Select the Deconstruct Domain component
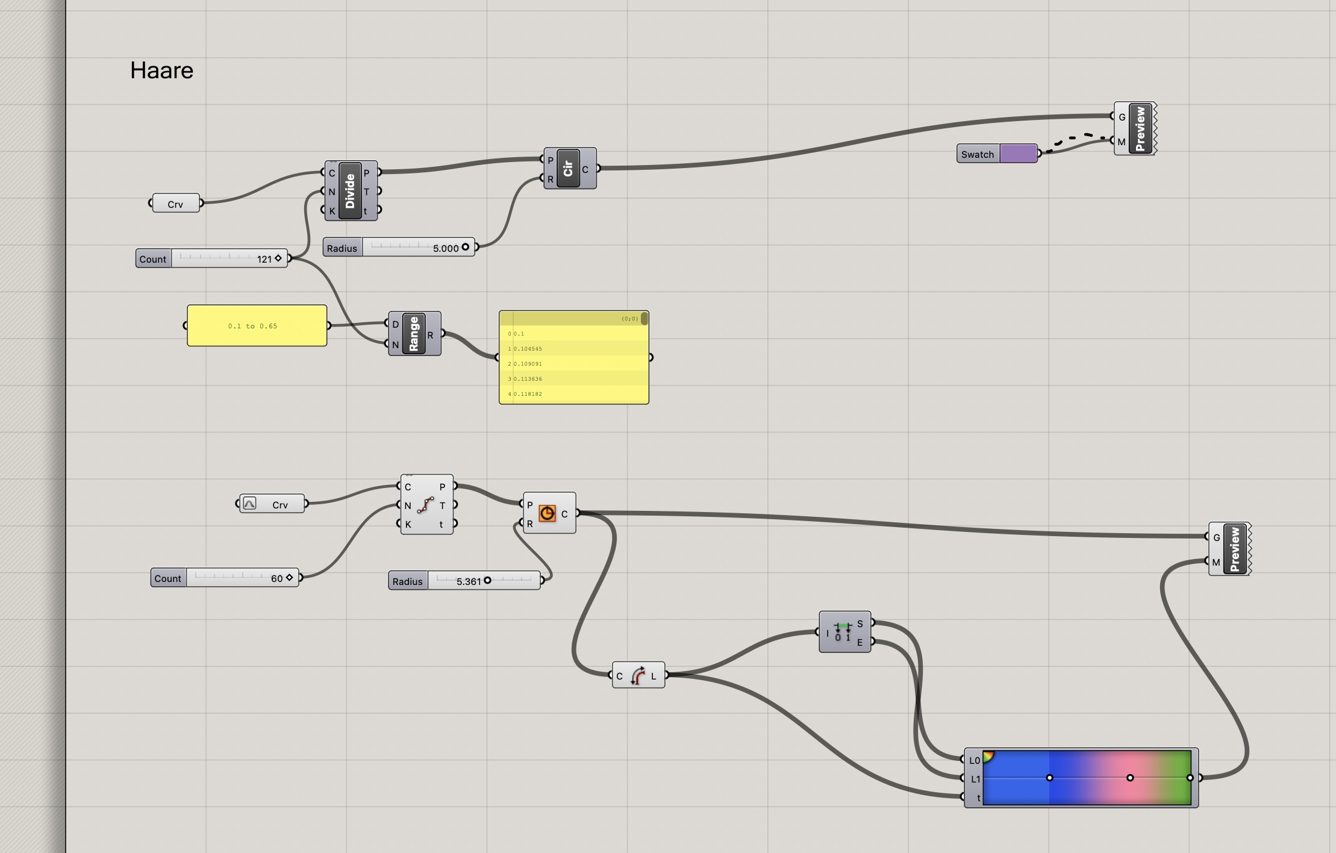The width and height of the screenshot is (1336, 853). point(844,631)
